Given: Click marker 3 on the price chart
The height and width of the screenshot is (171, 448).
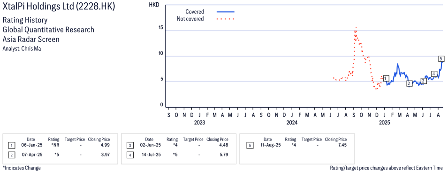Looking at the screenshot, I should 424,81.
